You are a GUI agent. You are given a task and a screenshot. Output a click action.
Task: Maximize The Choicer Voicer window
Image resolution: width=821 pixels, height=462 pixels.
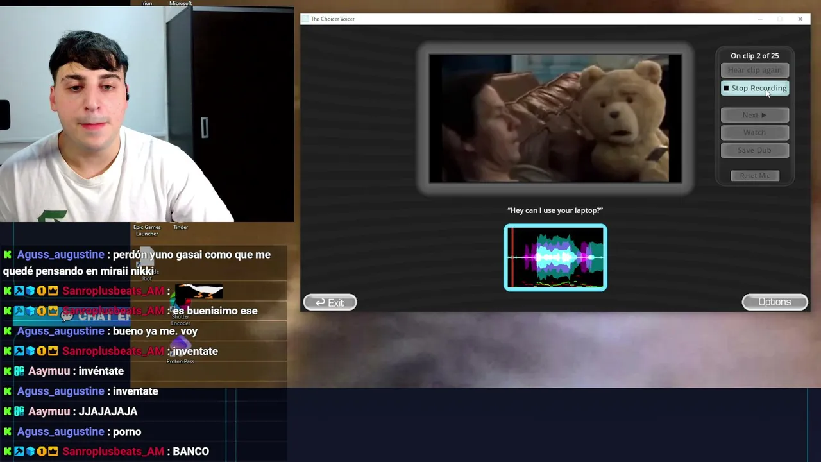[x=780, y=19]
